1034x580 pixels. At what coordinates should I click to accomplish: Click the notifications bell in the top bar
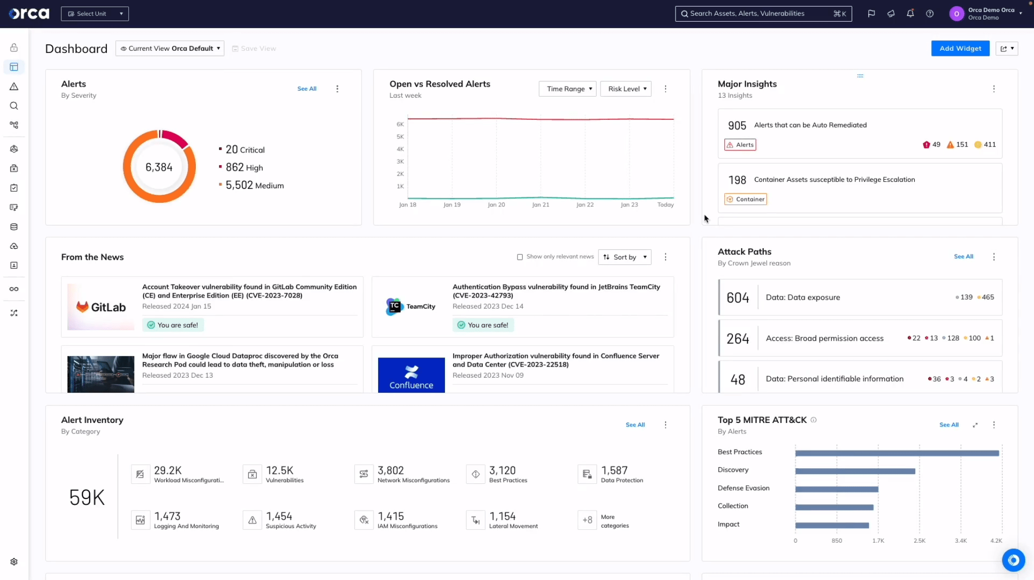(x=910, y=14)
